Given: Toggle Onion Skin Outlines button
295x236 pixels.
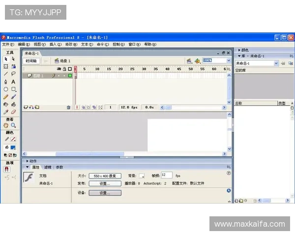Looking at the screenshot, I should coord(88,107).
